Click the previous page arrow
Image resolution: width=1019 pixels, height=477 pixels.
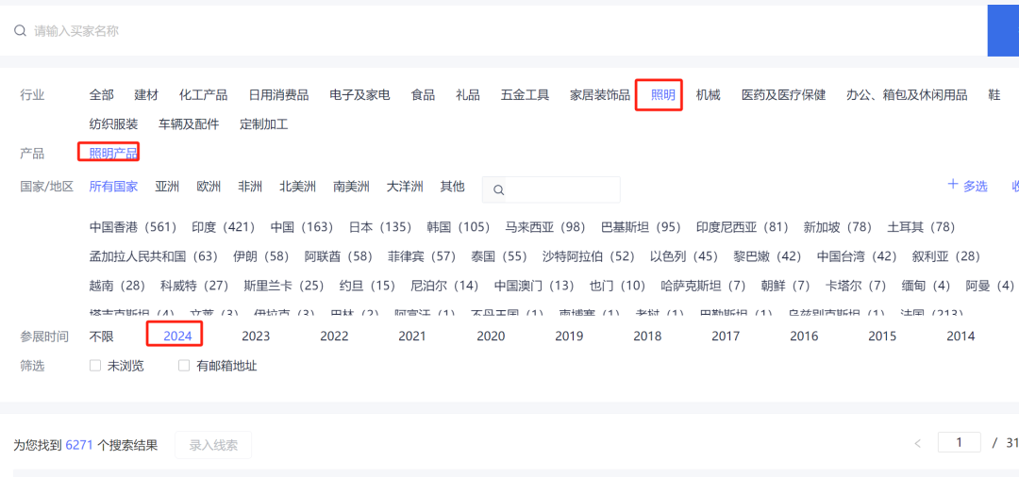click(x=918, y=444)
